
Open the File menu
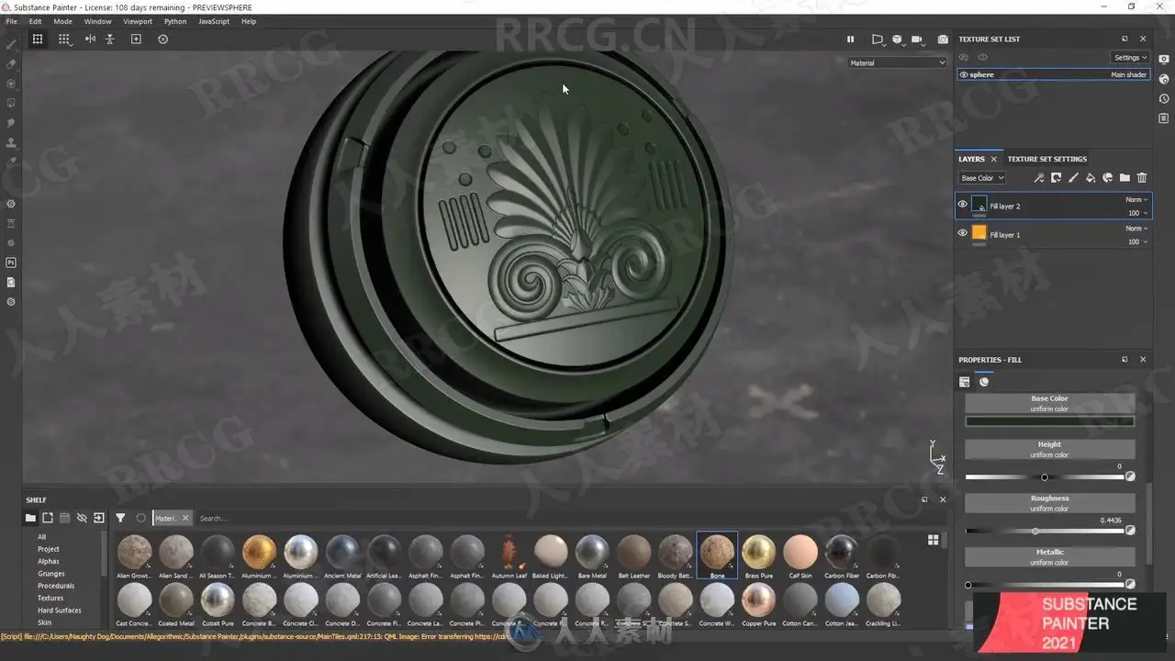click(x=11, y=21)
